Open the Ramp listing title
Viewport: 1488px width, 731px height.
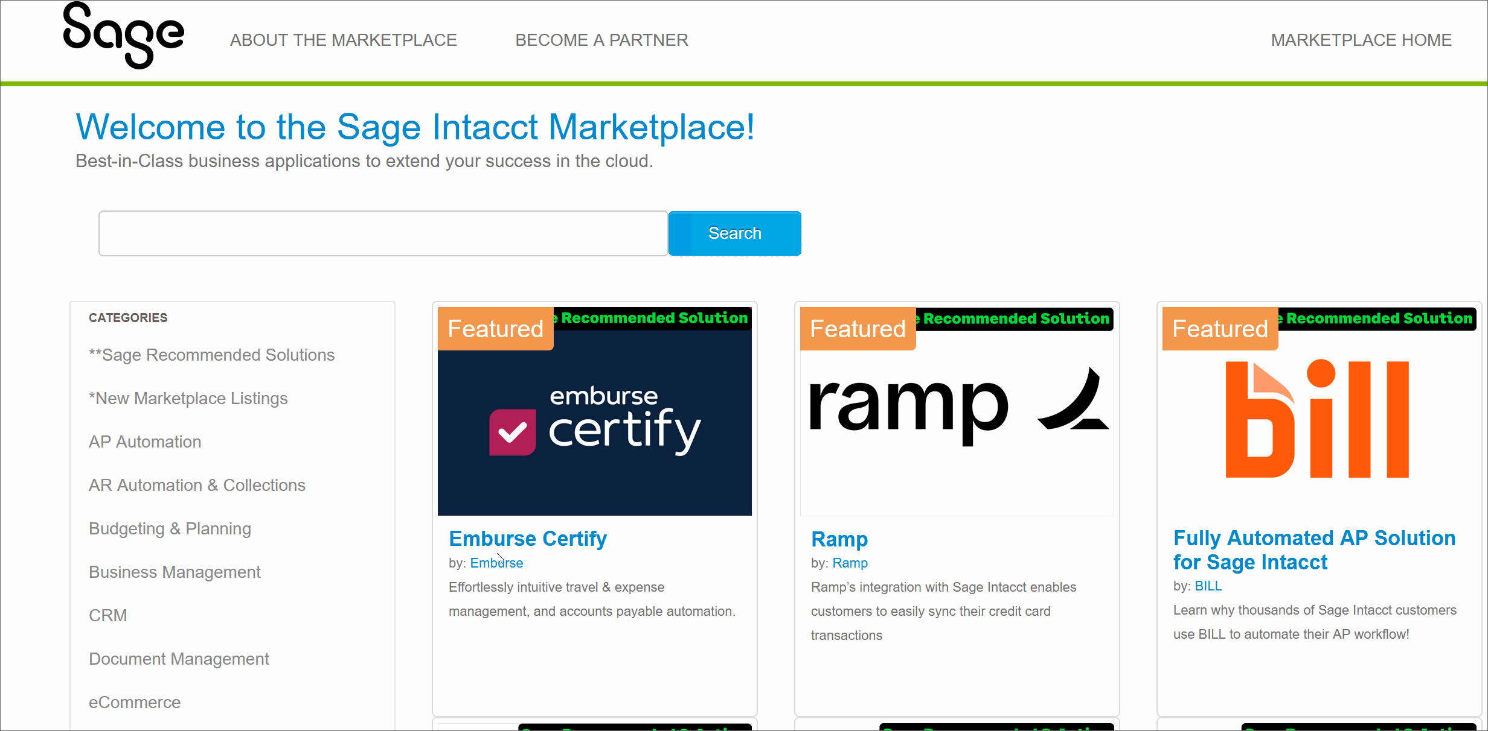pos(839,539)
